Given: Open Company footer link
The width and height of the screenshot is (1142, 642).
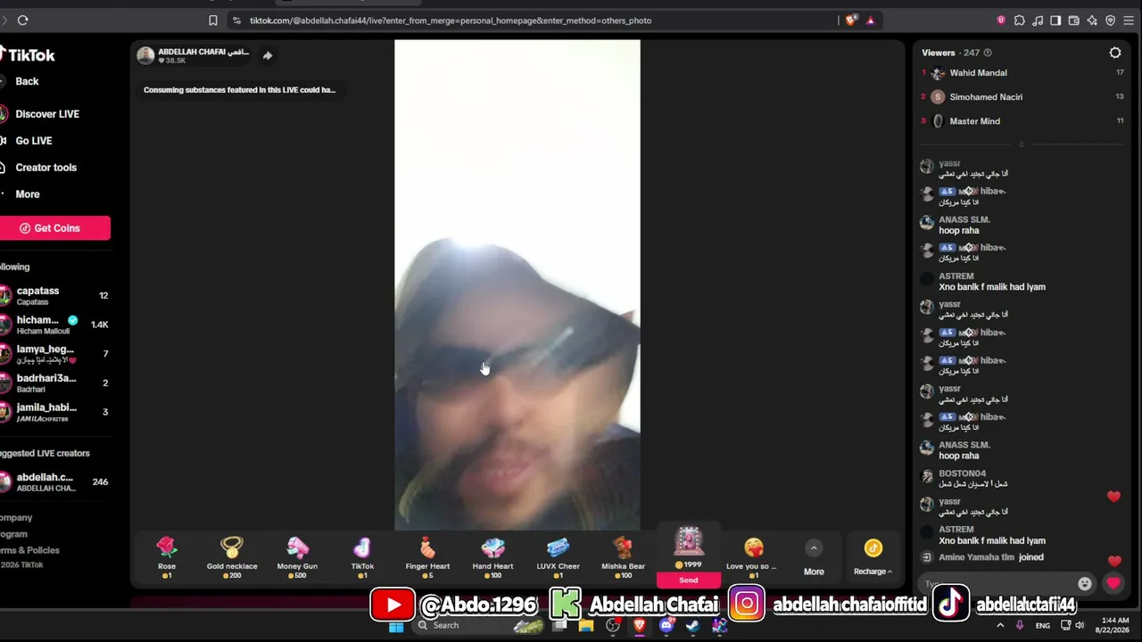Looking at the screenshot, I should click(16, 517).
